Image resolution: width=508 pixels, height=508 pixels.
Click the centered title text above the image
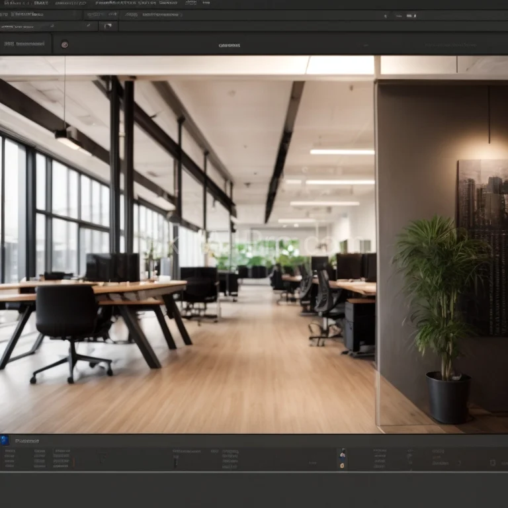230,45
